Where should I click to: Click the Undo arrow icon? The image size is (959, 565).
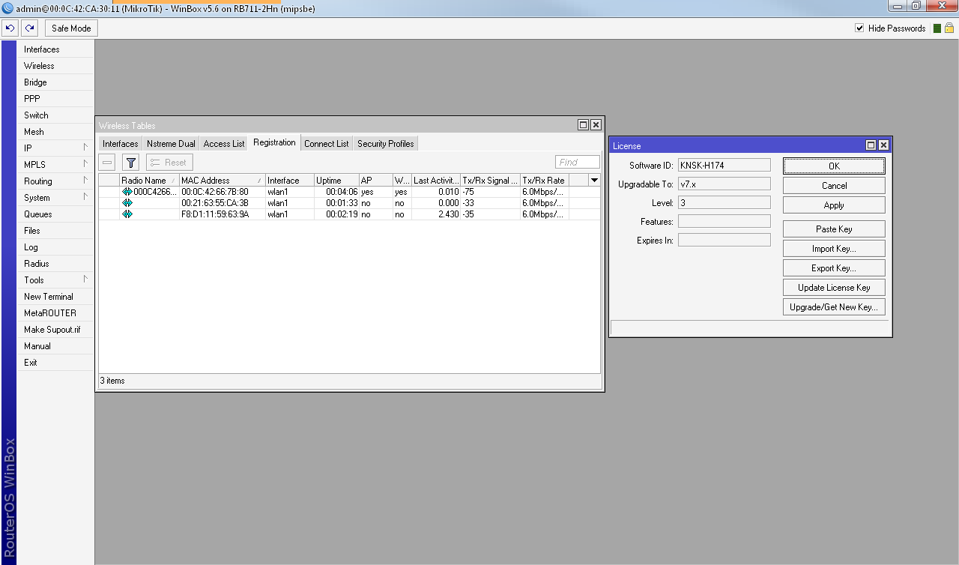click(10, 28)
